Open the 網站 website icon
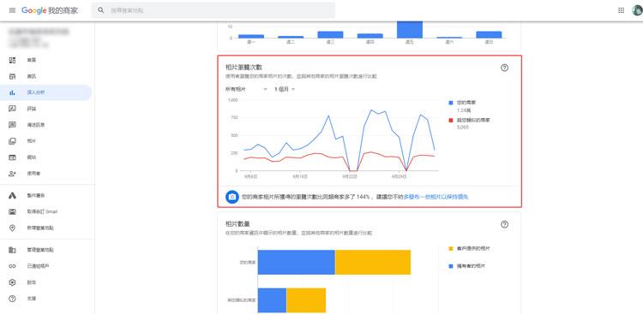Image resolution: width=643 pixels, height=314 pixels. [x=12, y=157]
